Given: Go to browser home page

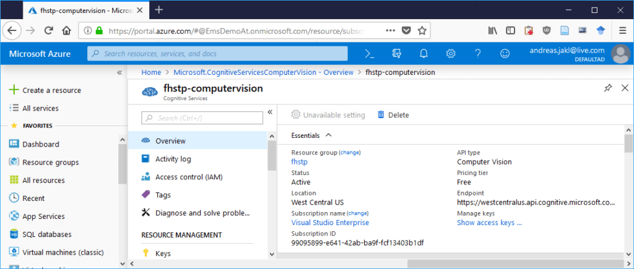Looking at the screenshot, I should [66, 30].
